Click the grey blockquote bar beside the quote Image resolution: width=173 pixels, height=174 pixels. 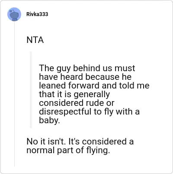click(31, 90)
